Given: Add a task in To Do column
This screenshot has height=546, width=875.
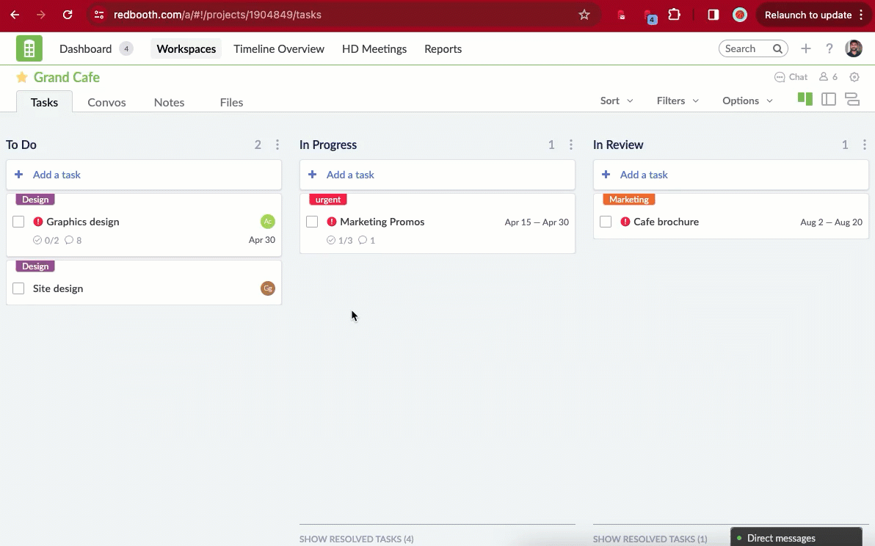Looking at the screenshot, I should (143, 175).
